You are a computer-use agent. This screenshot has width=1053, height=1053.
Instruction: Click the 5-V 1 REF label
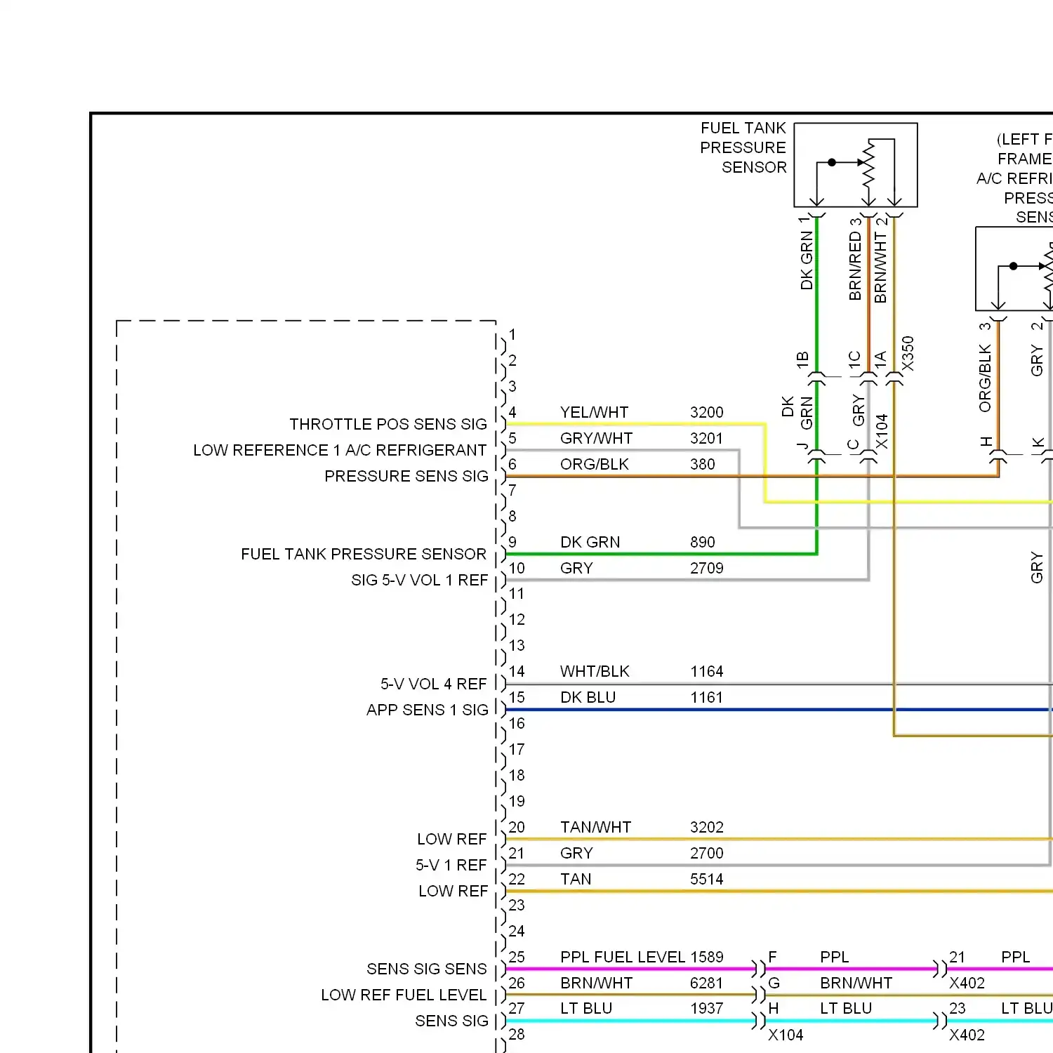tap(451, 865)
